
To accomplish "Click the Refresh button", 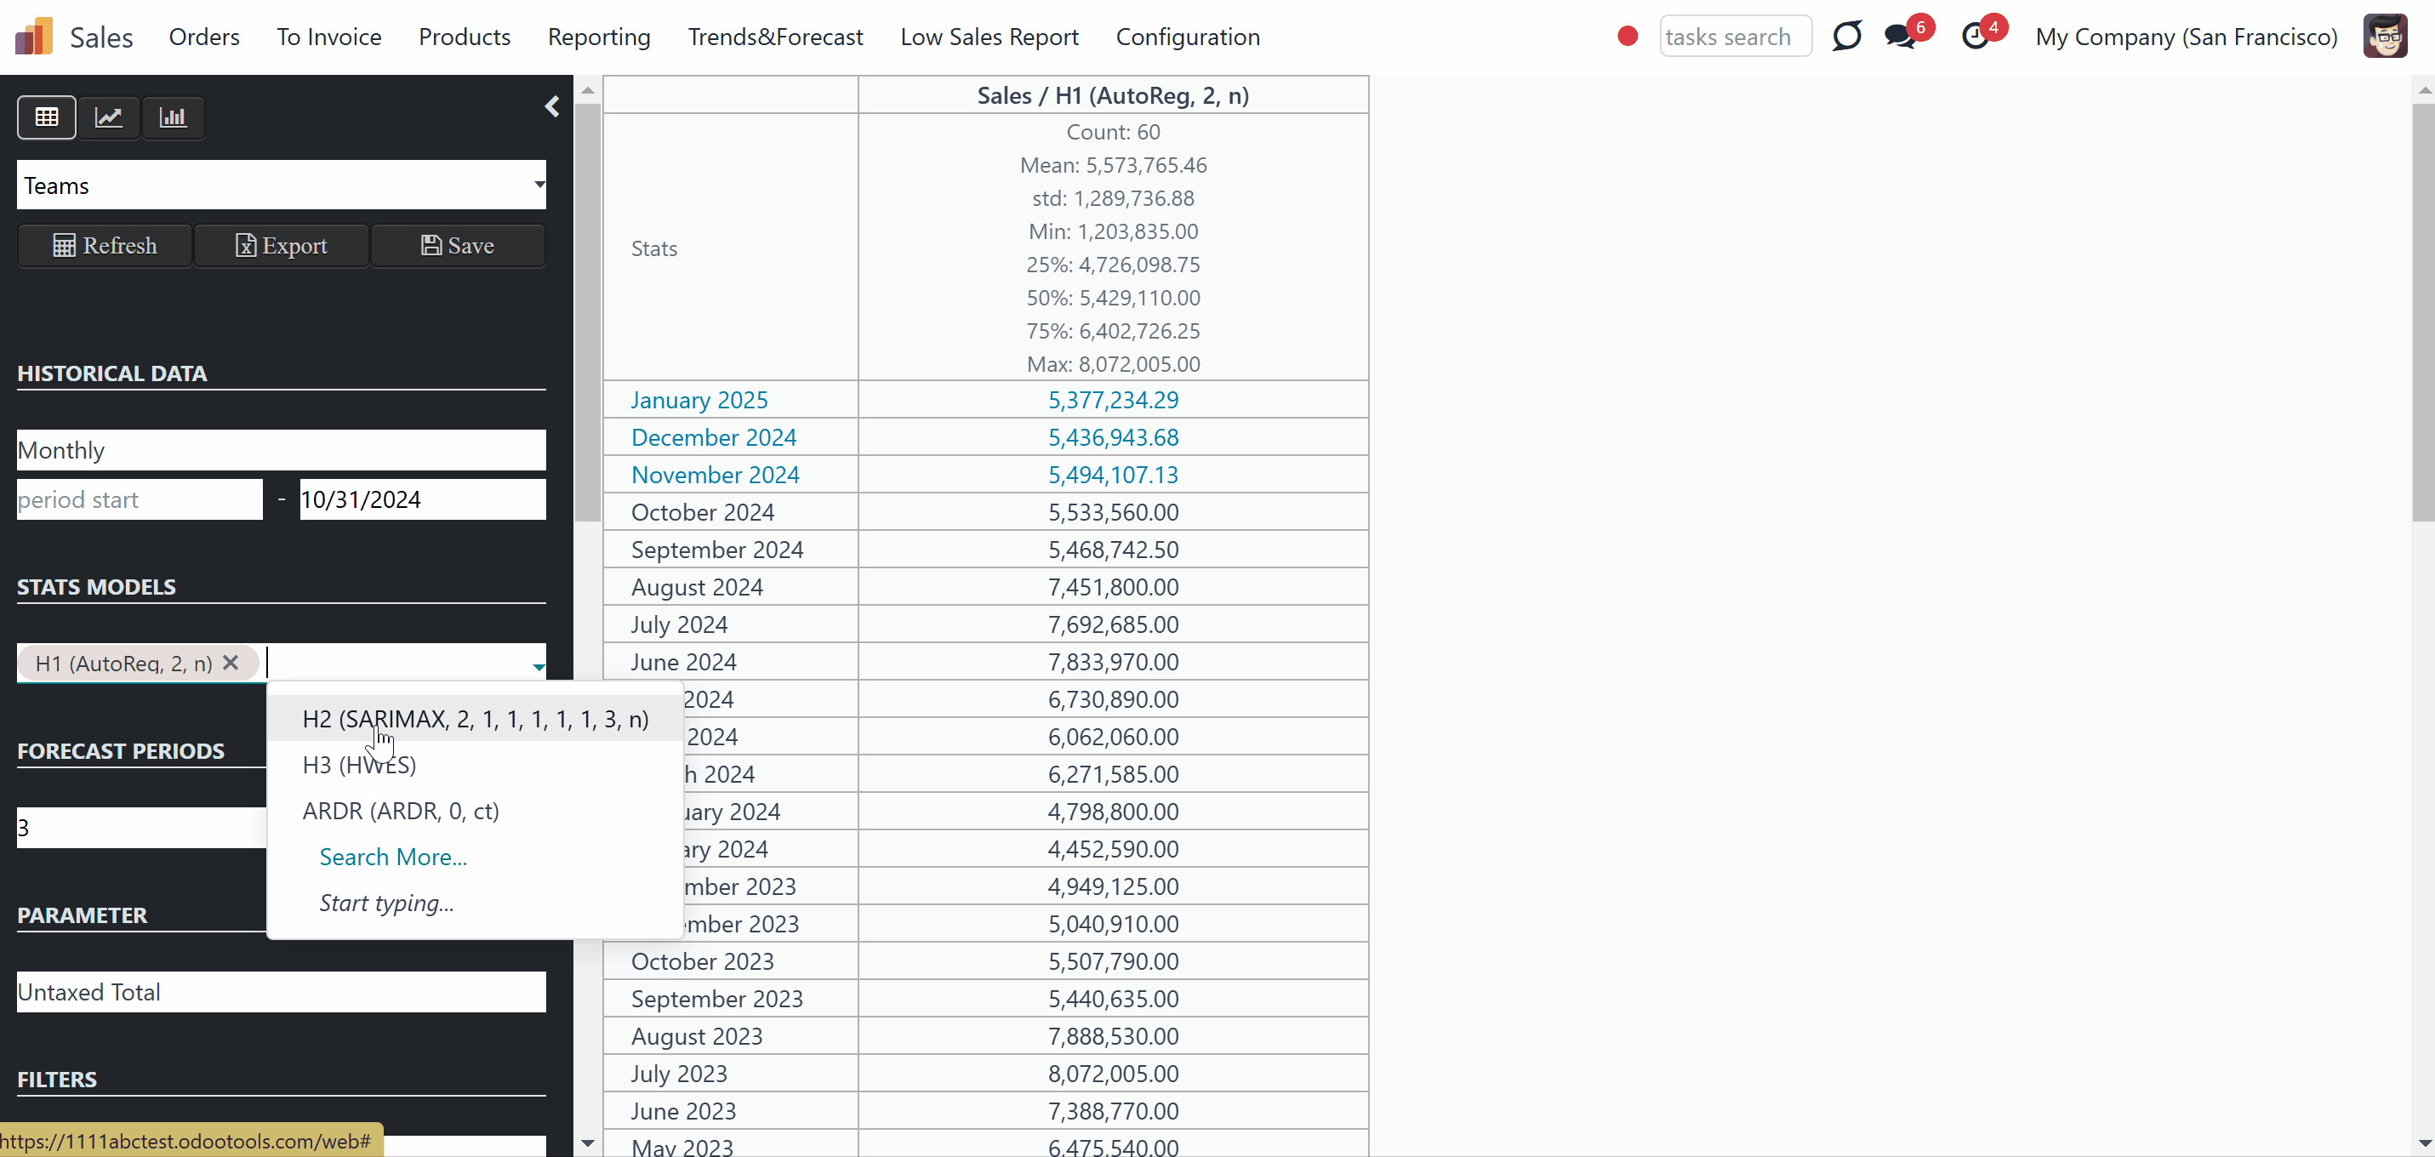I will click(105, 246).
